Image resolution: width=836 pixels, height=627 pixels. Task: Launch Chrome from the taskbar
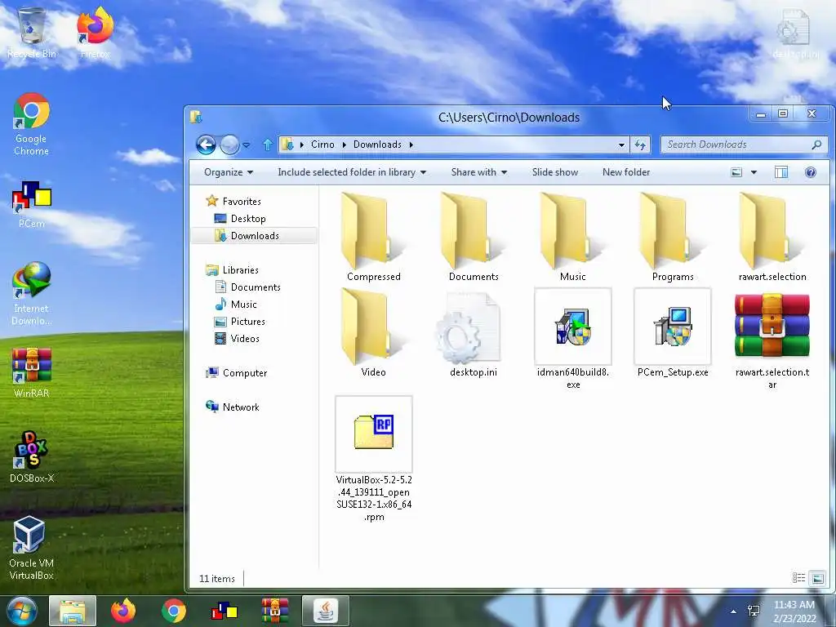coord(174,611)
